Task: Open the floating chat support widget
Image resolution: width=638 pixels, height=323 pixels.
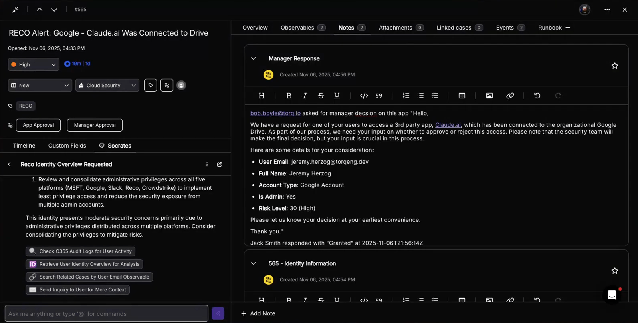Action: 612,295
